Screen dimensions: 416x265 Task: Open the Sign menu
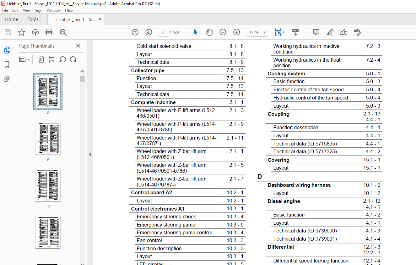[39, 10]
